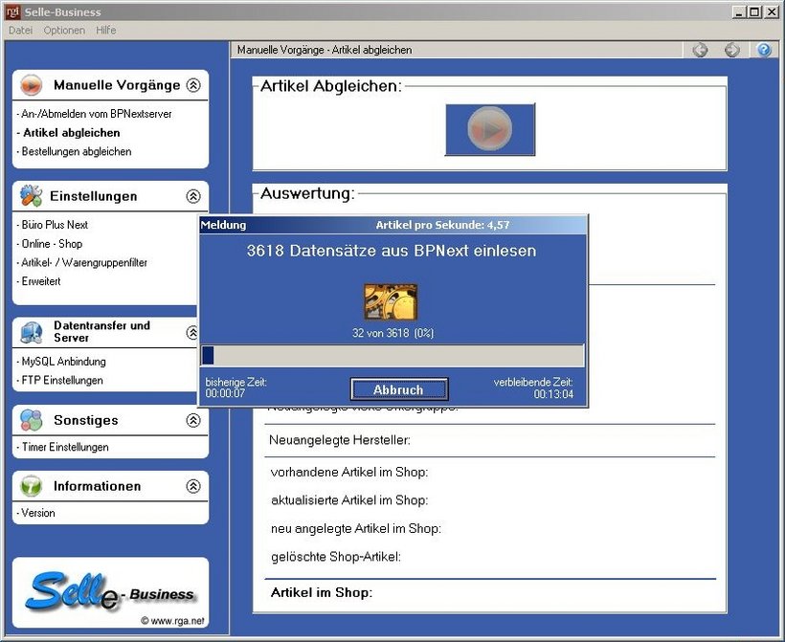
Task: Open the Datei menu
Action: pos(20,31)
